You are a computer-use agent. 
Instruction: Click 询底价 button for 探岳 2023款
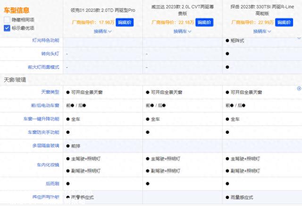284,22
